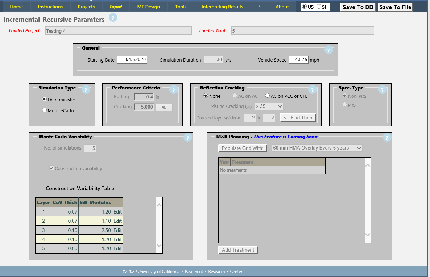Click Reflection Cracking help icon

pyautogui.click(x=312, y=90)
